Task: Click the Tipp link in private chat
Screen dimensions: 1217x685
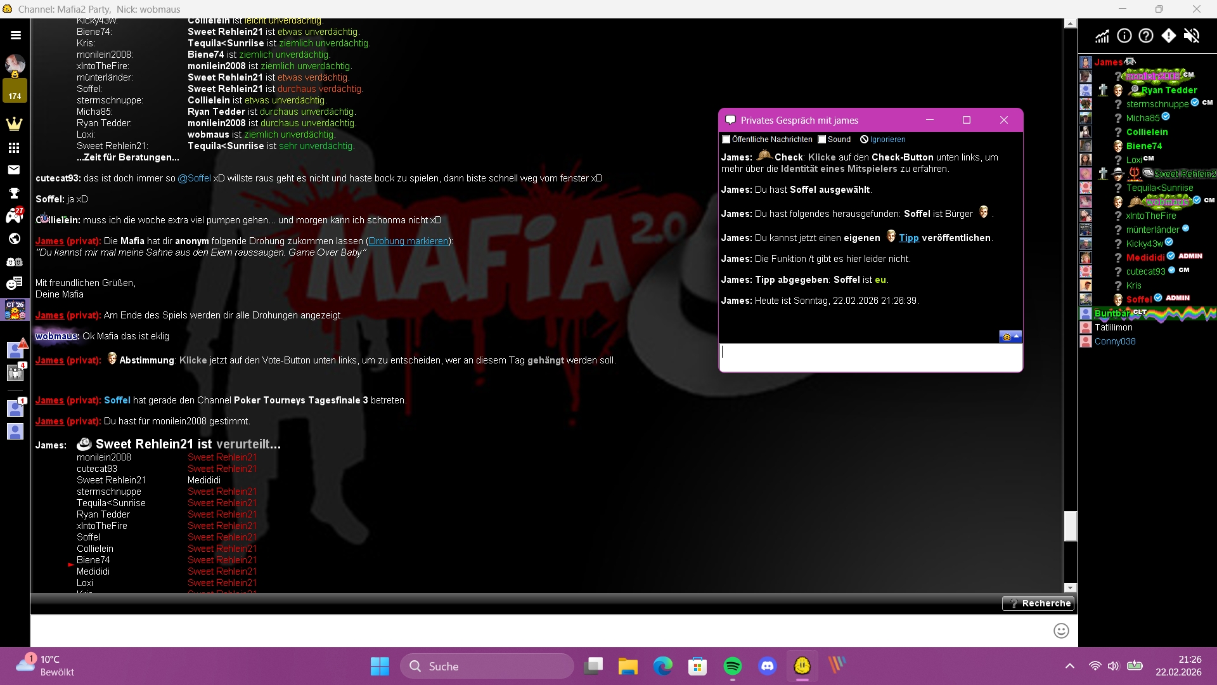Action: 908,238
